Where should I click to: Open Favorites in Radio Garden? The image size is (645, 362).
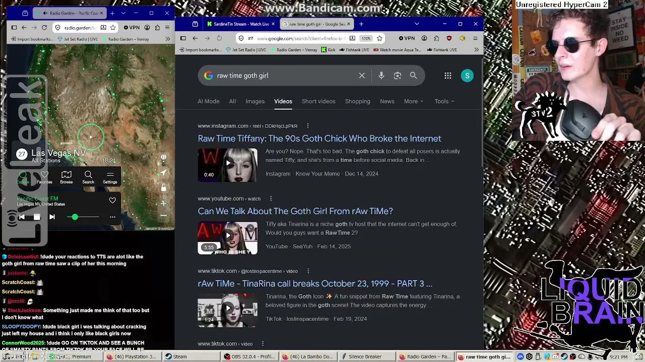[44, 177]
